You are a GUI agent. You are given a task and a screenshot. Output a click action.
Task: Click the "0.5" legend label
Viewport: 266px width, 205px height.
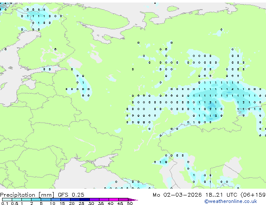pyautogui.click(x=14, y=203)
